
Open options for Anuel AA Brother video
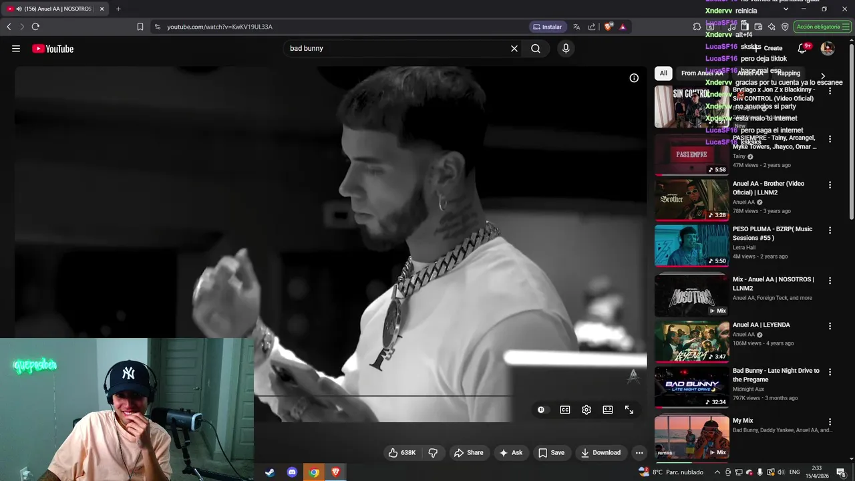click(x=830, y=185)
